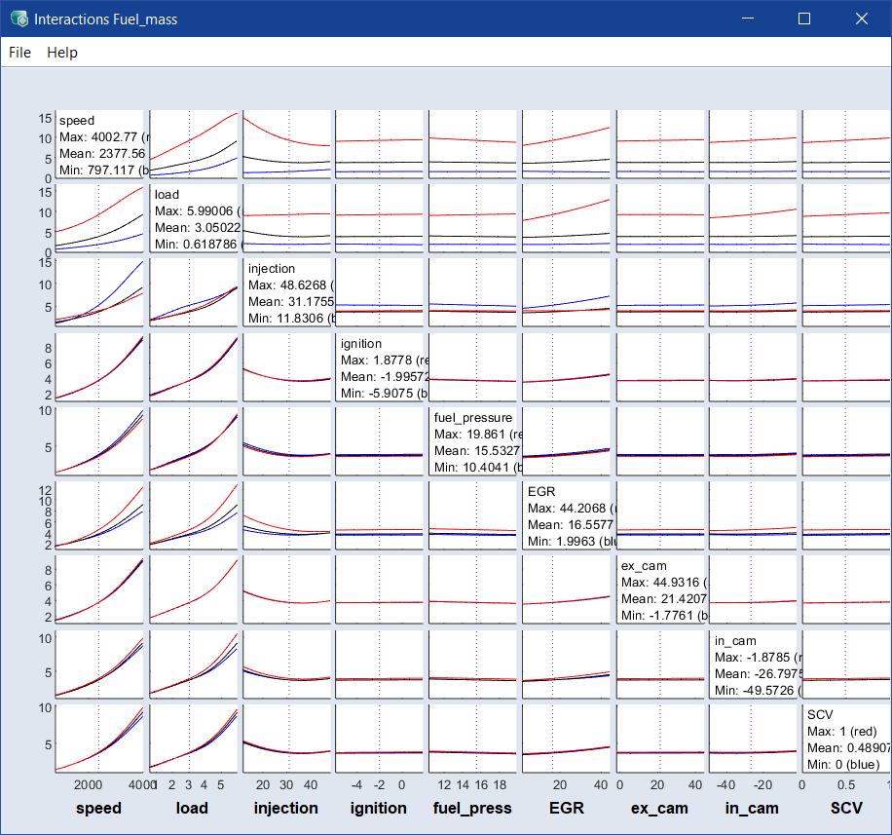Click the injection diagonal info cell
Screen dimensions: 892x835
288,292
